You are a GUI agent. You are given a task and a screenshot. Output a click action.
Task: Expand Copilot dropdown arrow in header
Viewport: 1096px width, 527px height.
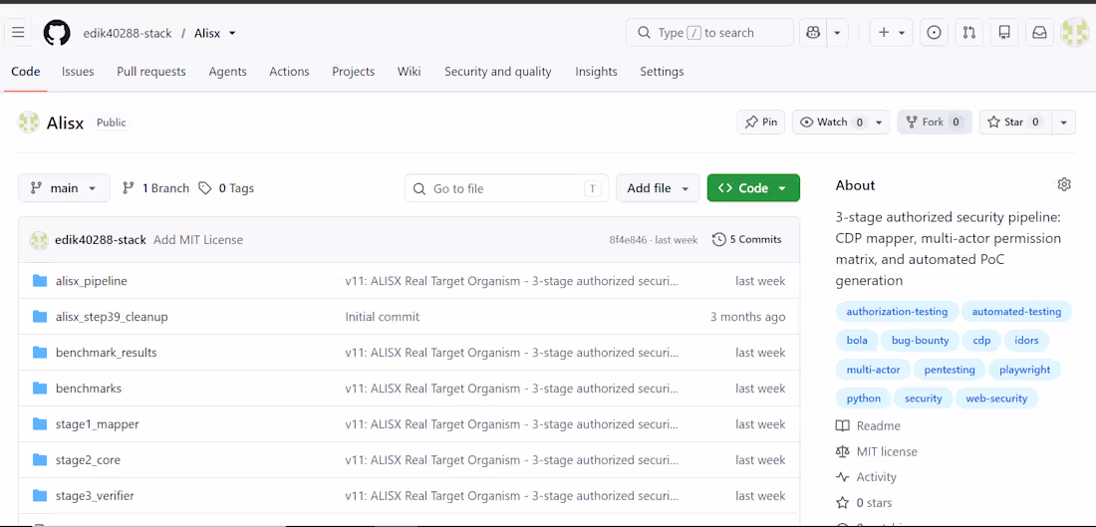[x=837, y=33]
